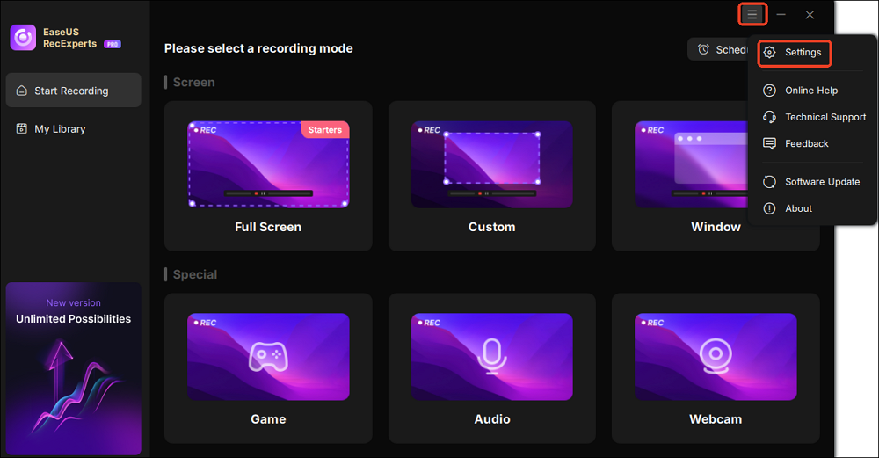The width and height of the screenshot is (879, 458).
Task: Click the PRO badge next to RecExperts
Action: pos(113,44)
